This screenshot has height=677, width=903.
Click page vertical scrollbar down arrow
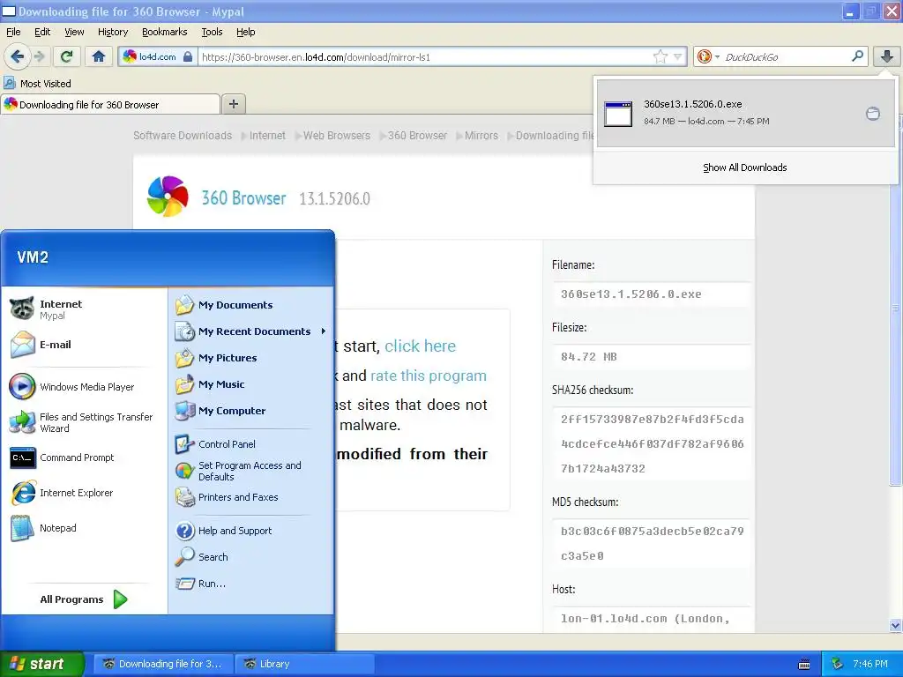pyautogui.click(x=895, y=625)
